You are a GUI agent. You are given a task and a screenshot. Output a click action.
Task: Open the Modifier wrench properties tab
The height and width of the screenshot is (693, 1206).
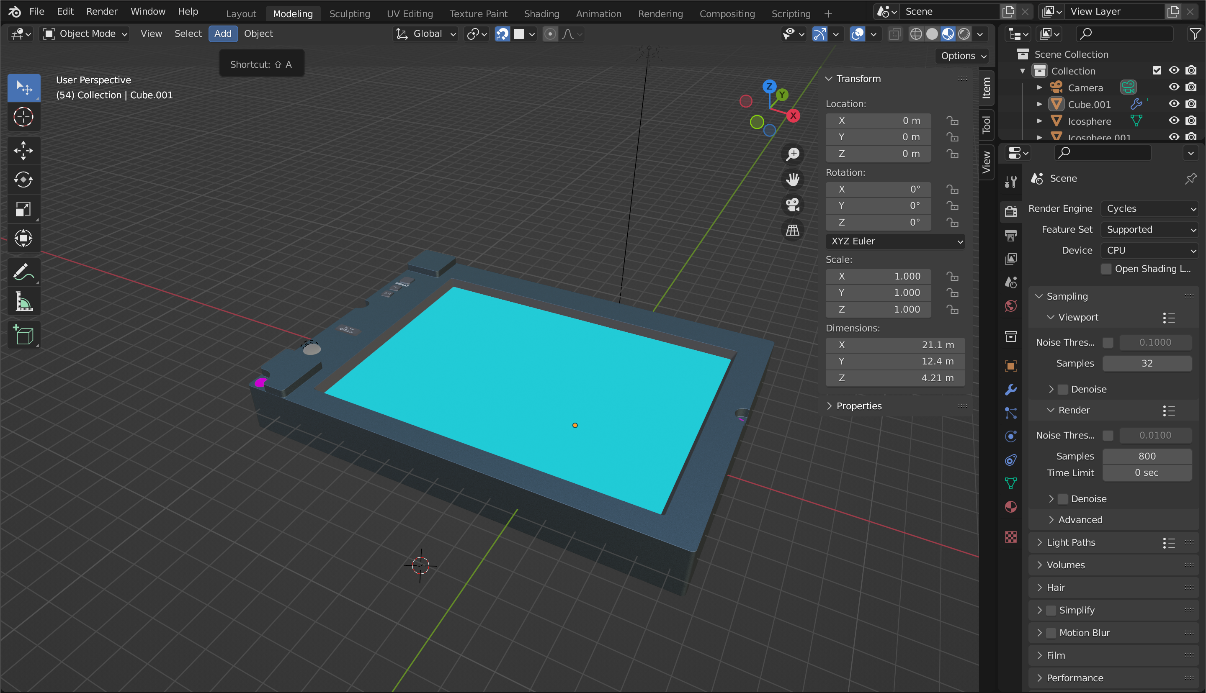[1010, 389]
